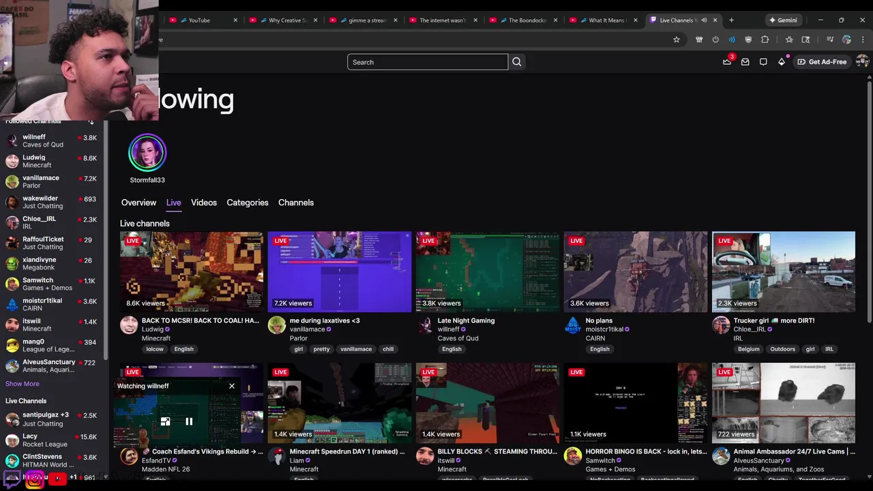Open a new browser tab
Screen dimensions: 873x491
coord(731,20)
